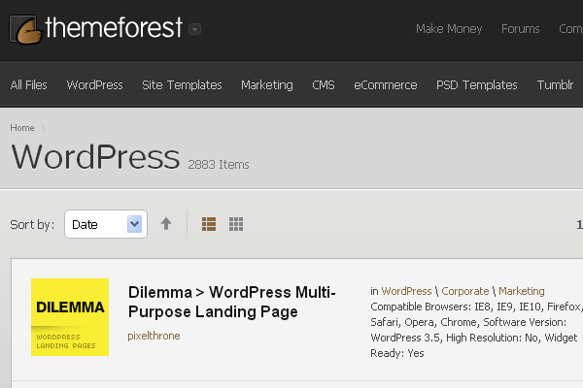The width and height of the screenshot is (583, 388).
Task: Open the Make Money link
Action: click(x=449, y=29)
